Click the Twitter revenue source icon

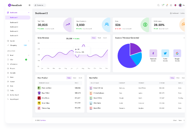coord(165,53)
